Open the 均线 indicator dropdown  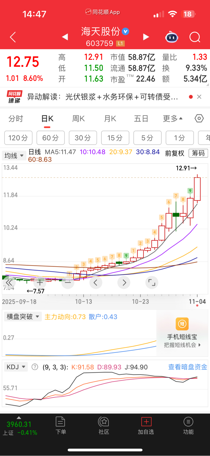14,156
